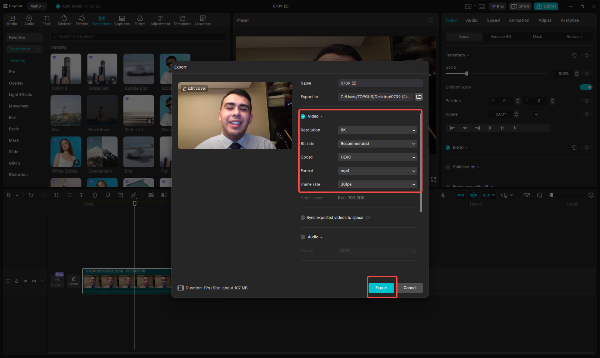Click the Undo icon on the timeline toolbar

click(x=31, y=195)
